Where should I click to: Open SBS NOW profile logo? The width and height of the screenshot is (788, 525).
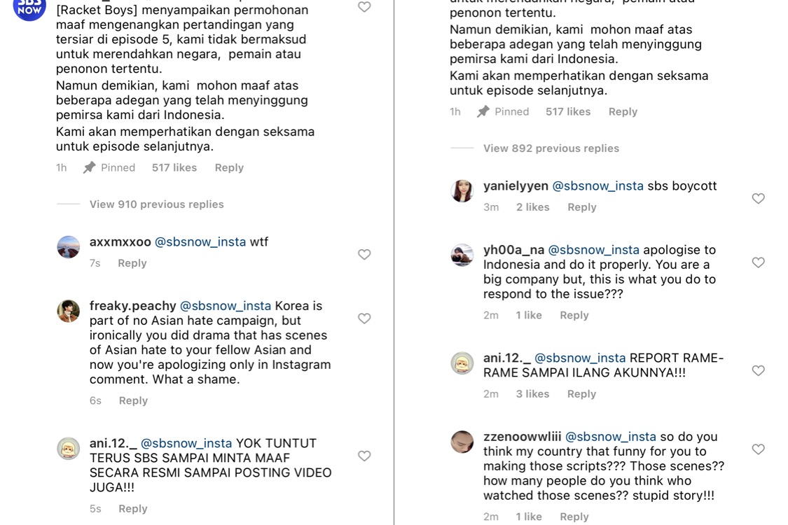click(x=29, y=7)
